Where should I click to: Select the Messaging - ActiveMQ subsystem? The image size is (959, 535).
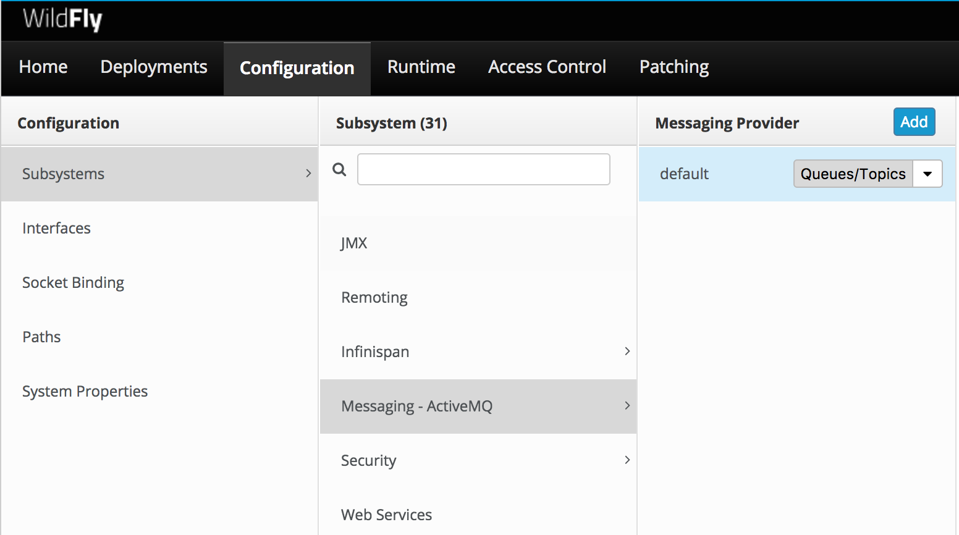(478, 406)
